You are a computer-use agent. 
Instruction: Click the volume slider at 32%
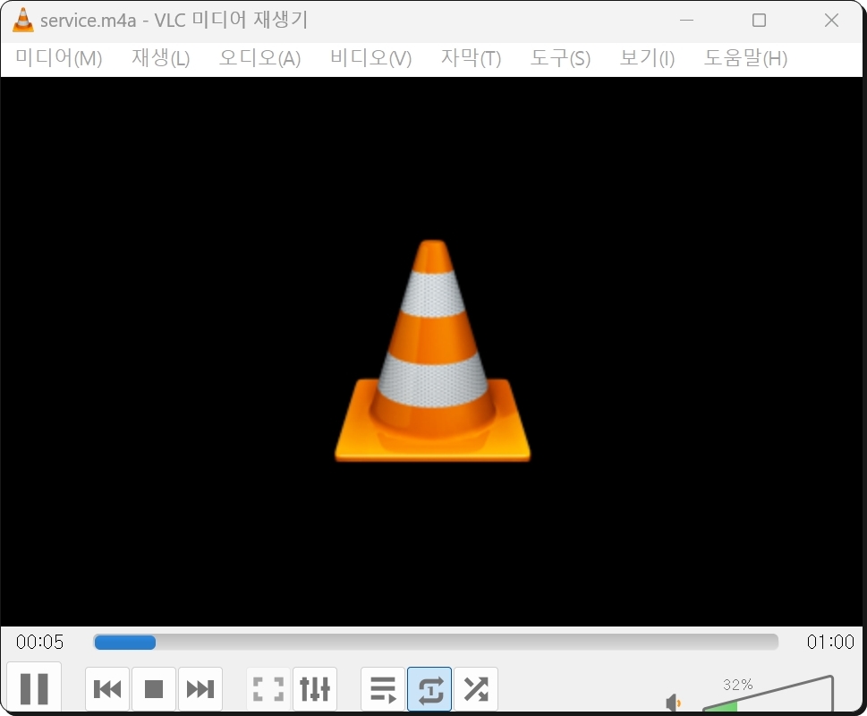click(768, 694)
